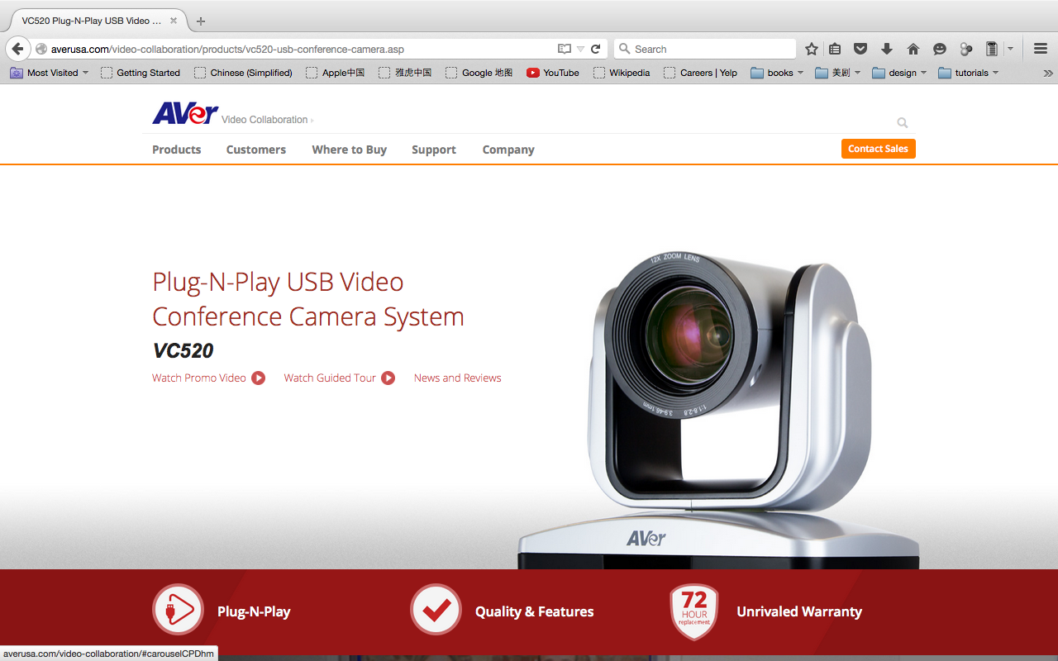This screenshot has width=1058, height=661.
Task: Open the Downloads arrow icon
Action: pos(887,49)
